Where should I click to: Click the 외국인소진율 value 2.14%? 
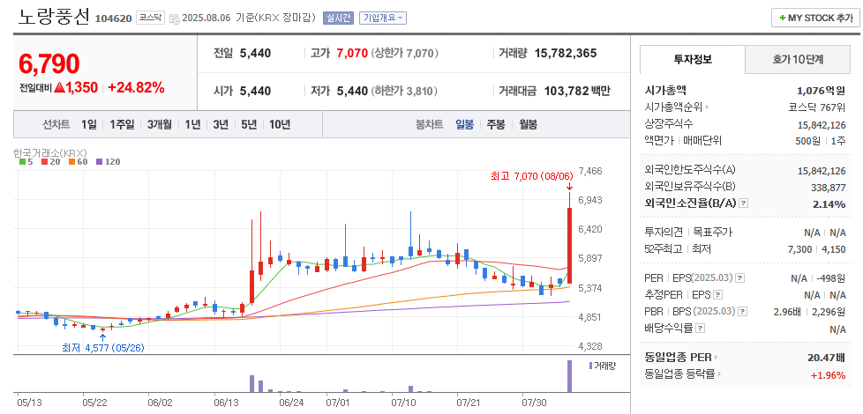point(830,204)
